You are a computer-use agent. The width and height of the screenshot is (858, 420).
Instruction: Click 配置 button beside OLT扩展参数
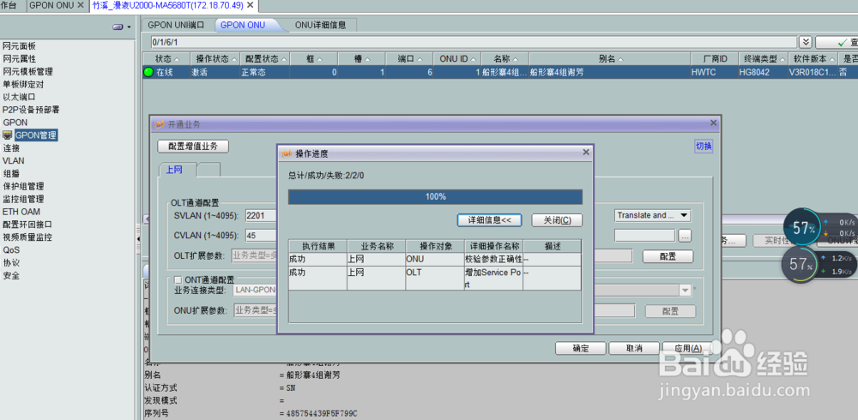click(x=668, y=256)
